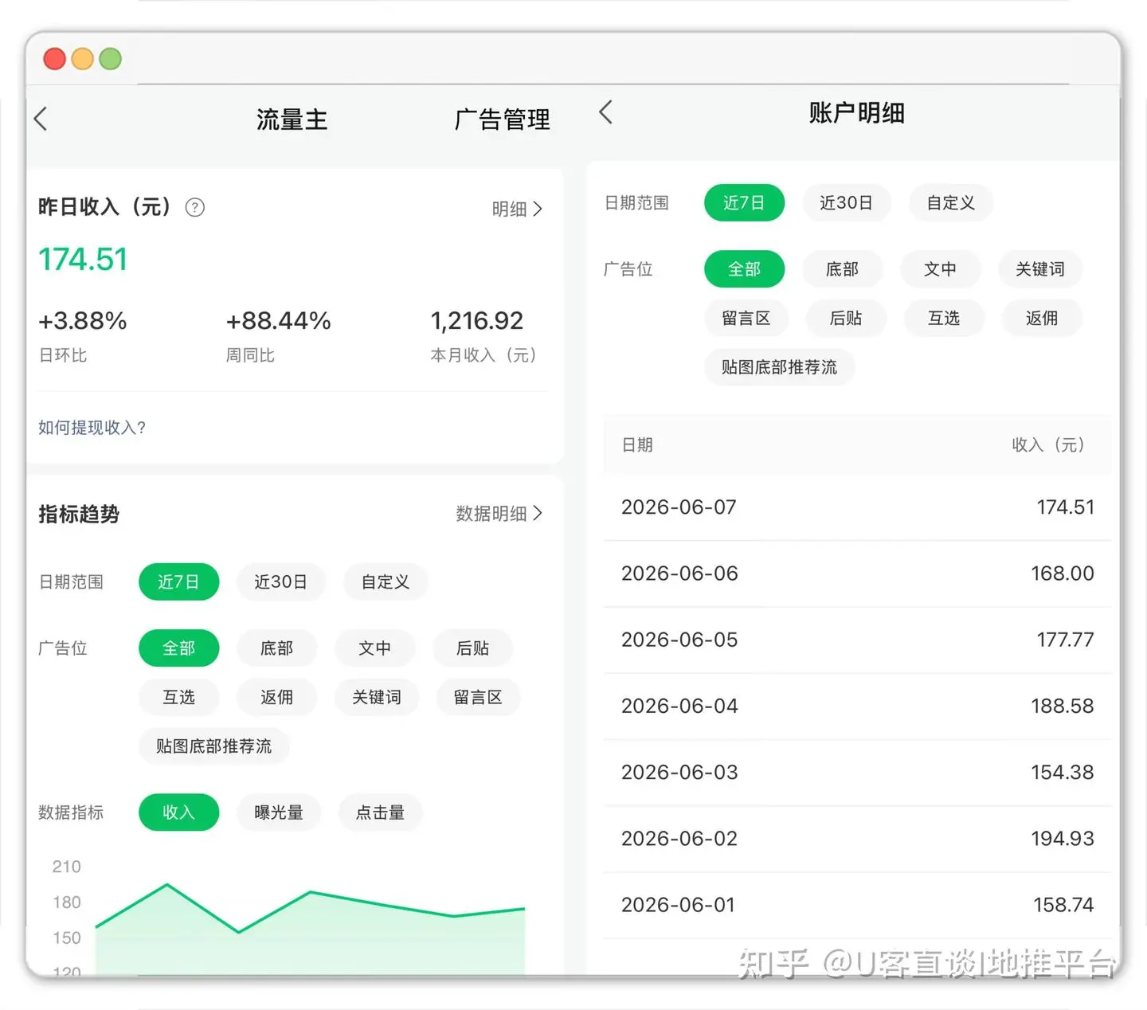Screen dimensions: 1147x1010
Task: Filter 指标趋势 by 关键词 ad slot
Action: pyautogui.click(x=377, y=698)
